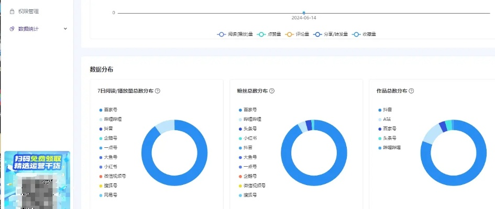Open the 数据统计 menu item
495x209 pixels.
pos(28,29)
